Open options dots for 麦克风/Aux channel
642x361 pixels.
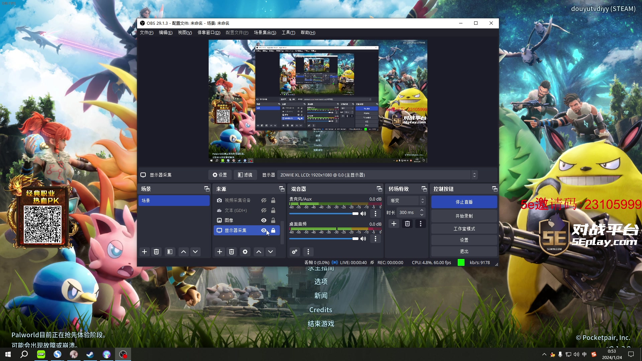(376, 214)
